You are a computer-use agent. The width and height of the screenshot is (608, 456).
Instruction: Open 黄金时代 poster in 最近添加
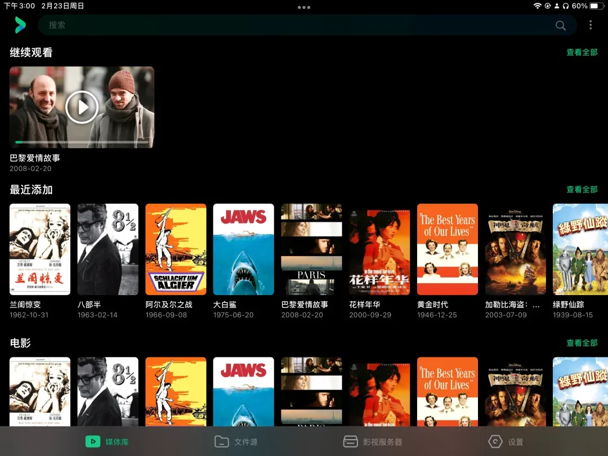point(448,249)
